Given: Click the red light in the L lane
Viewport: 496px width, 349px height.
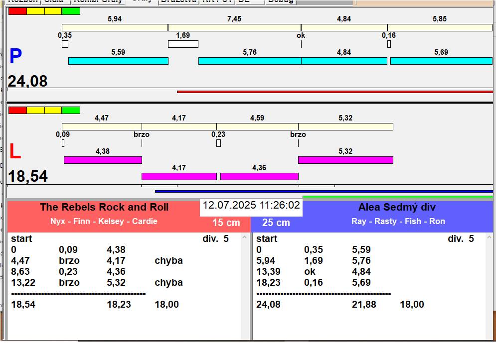Looking at the screenshot, I should tap(18, 110).
